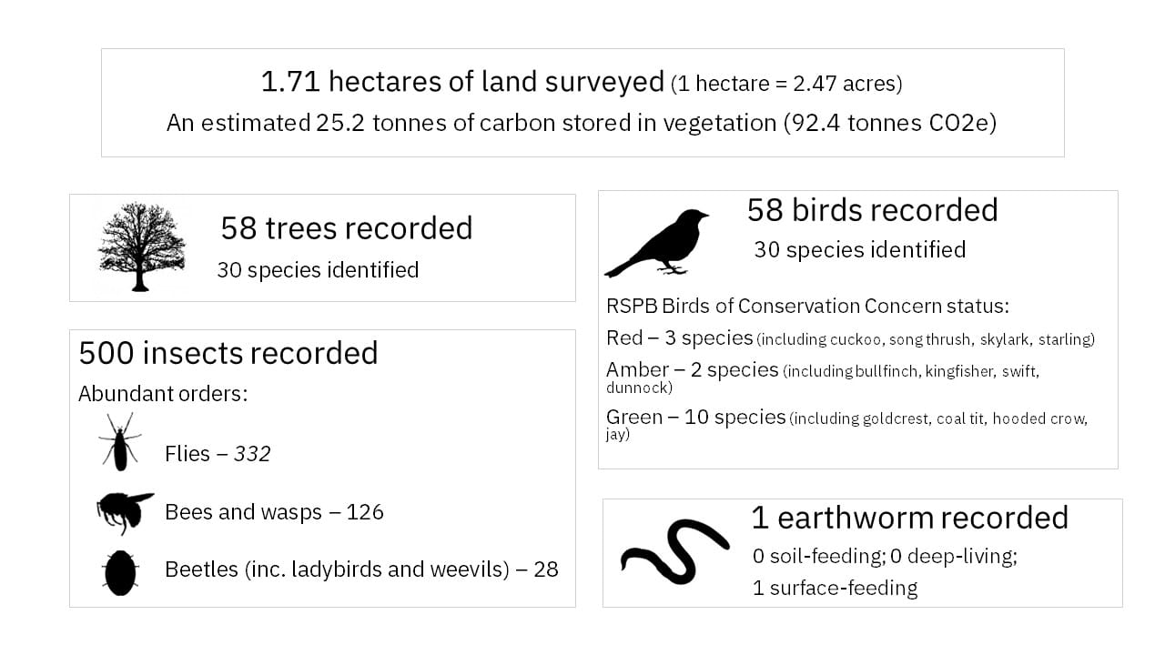The image size is (1165, 655).
Task: Select the RSPB Birds of Conservation Concern line
Action: 807,306
